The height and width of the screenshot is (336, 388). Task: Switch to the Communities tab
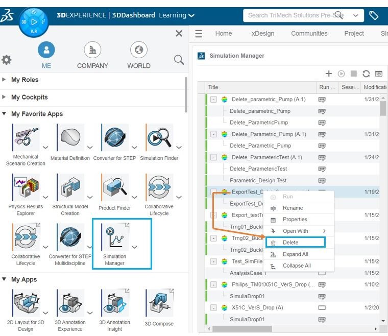pyautogui.click(x=309, y=33)
